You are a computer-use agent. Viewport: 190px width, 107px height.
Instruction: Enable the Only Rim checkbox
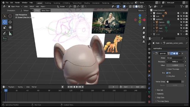coord(167,76)
